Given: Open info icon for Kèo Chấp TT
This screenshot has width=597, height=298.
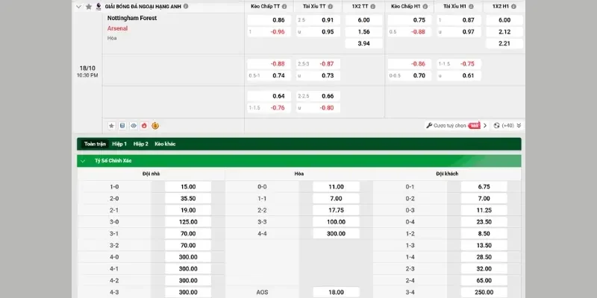Looking at the screenshot, I should 284,7.
